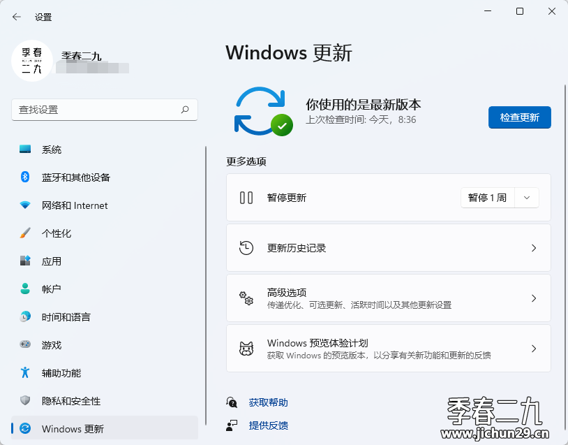Expand the Windows 预览体验计划 chevron
This screenshot has width=568, height=445.
pyautogui.click(x=534, y=349)
